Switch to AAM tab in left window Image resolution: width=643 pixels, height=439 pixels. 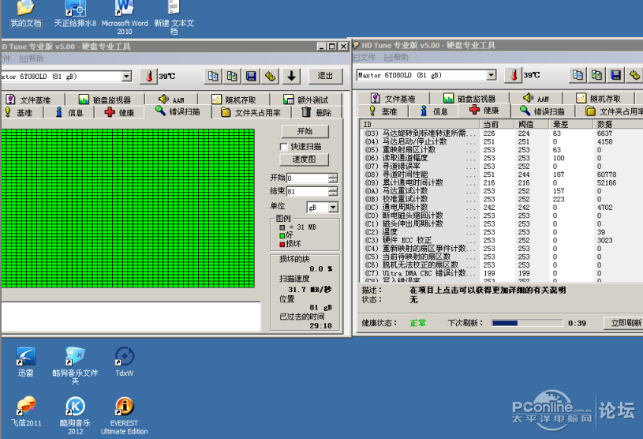(172, 99)
